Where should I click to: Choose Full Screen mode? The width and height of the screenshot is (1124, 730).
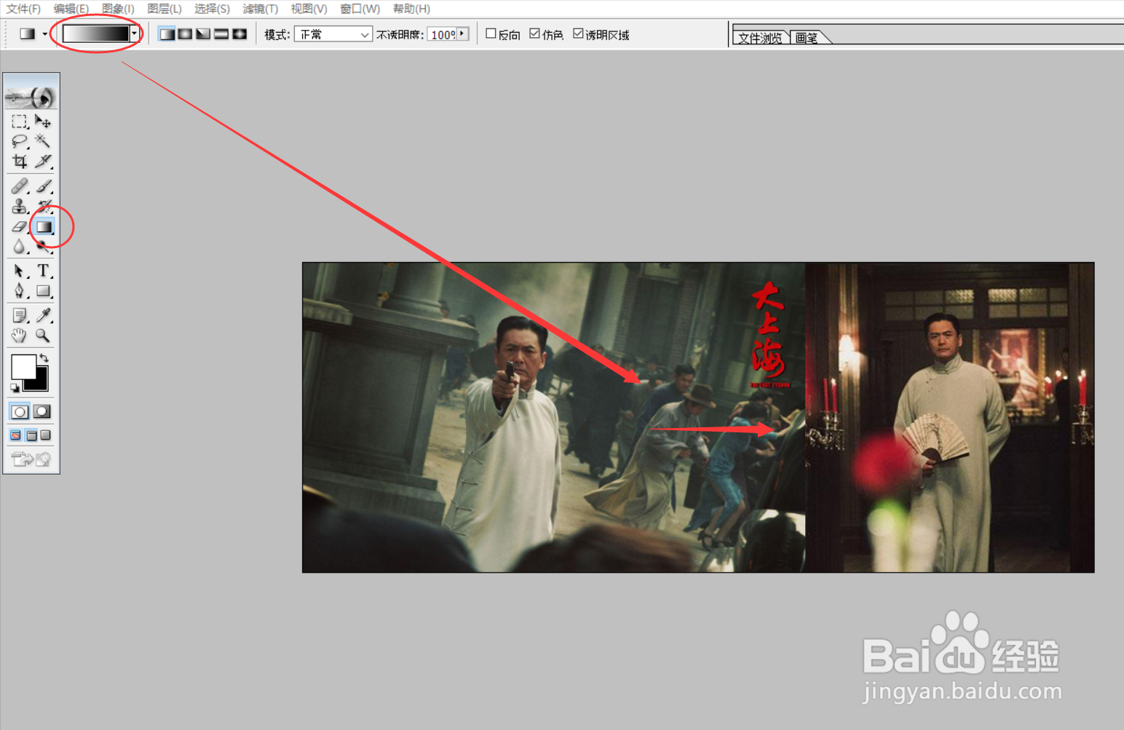46,435
